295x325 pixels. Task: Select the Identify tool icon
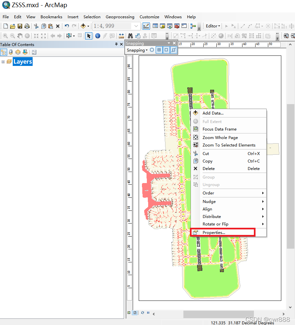[x=98, y=36]
